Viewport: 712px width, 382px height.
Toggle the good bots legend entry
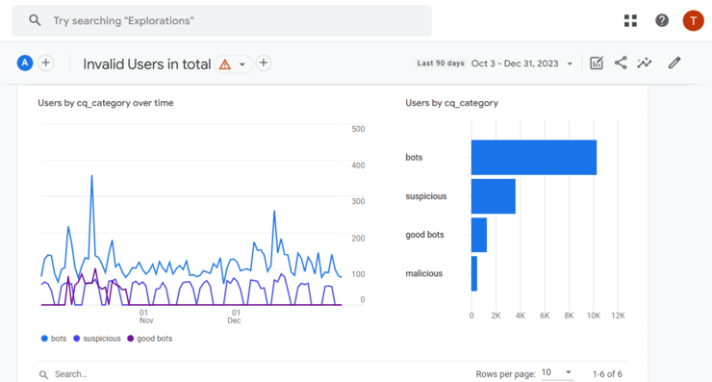[150, 339]
